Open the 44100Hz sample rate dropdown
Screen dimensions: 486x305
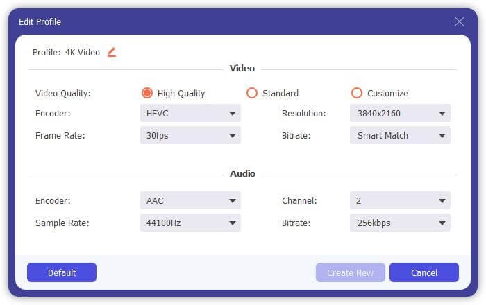[x=190, y=223]
